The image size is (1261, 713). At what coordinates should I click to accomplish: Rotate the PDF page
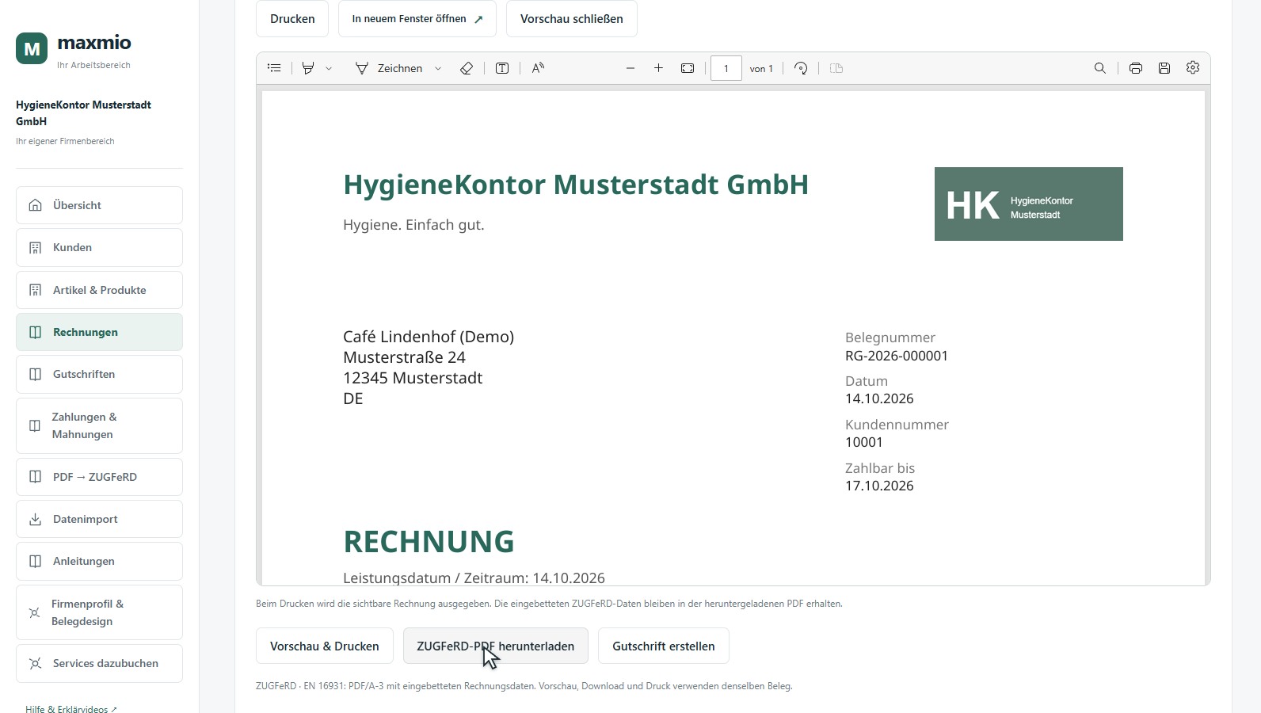(x=801, y=68)
